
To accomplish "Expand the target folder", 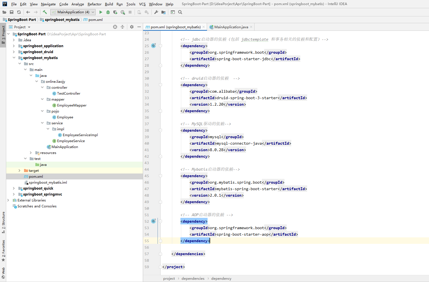I will click(x=20, y=171).
